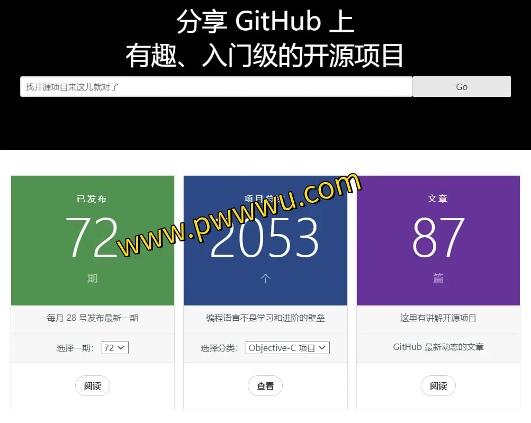Click the search box for open source projects
Image resolution: width=531 pixels, height=423 pixels.
(x=216, y=87)
